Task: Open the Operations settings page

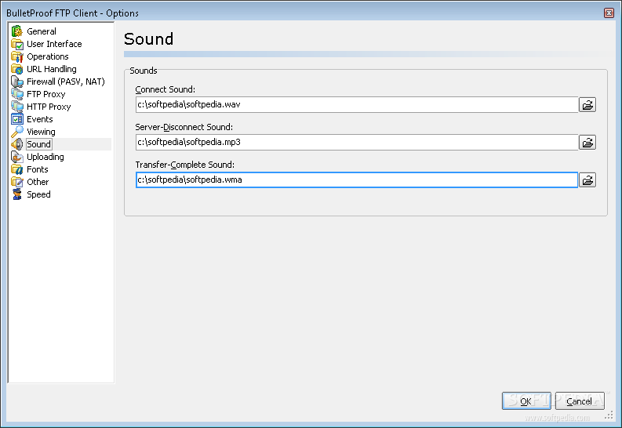Action: [48, 56]
